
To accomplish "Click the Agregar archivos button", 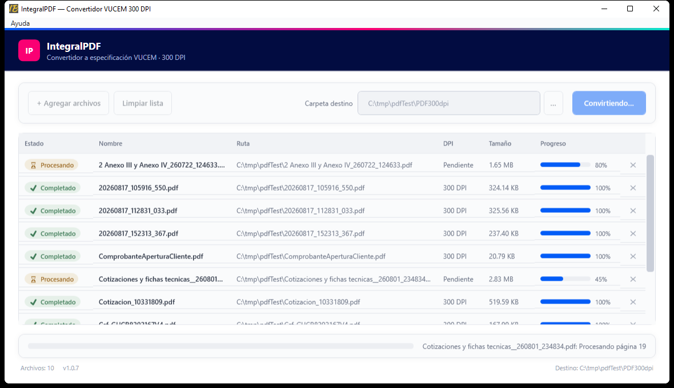I will click(69, 103).
